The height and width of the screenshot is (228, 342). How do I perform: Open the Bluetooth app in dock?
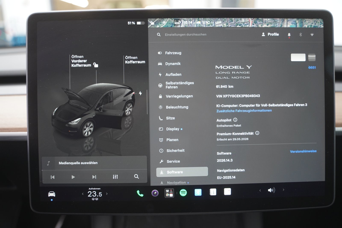tap(198, 192)
